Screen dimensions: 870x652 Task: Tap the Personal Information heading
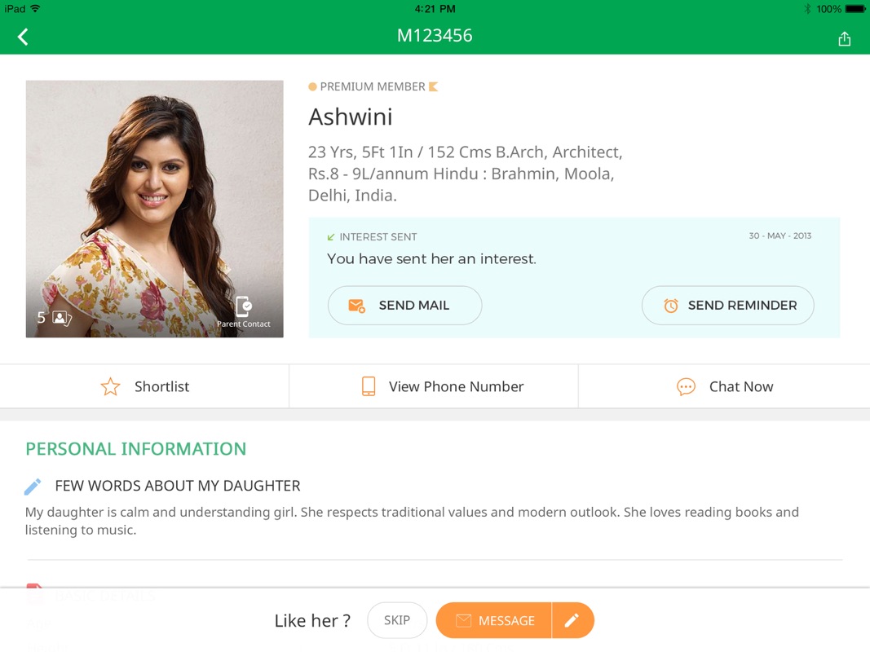pyautogui.click(x=136, y=448)
